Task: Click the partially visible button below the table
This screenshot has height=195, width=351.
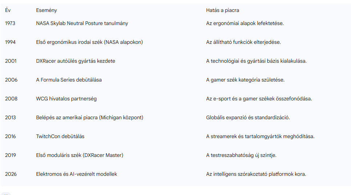Action: click(x=6, y=194)
